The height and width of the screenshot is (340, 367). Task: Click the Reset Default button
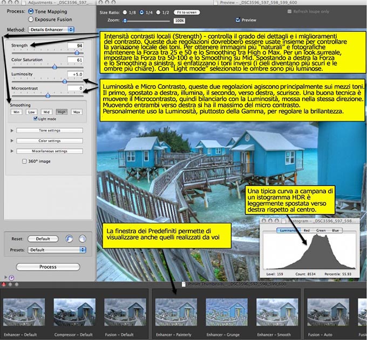coord(43,239)
